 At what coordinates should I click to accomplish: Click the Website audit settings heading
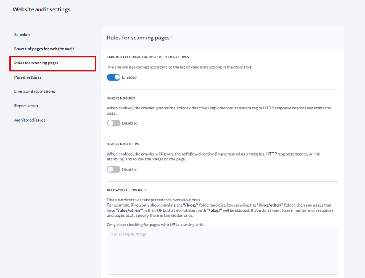click(x=42, y=9)
